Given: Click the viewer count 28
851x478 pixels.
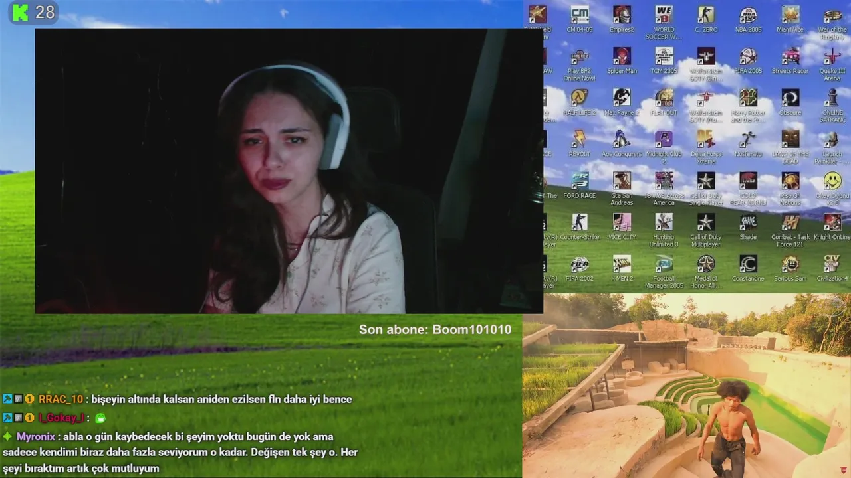Looking at the screenshot, I should tap(45, 12).
